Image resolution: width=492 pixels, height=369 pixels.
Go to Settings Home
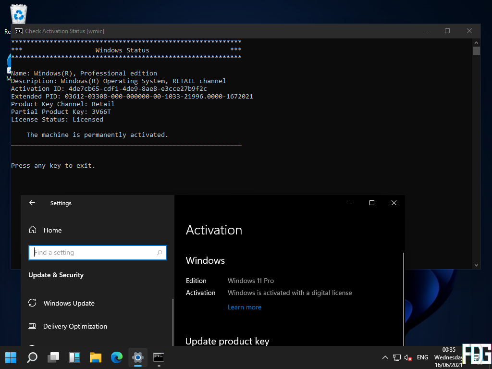tap(52, 230)
